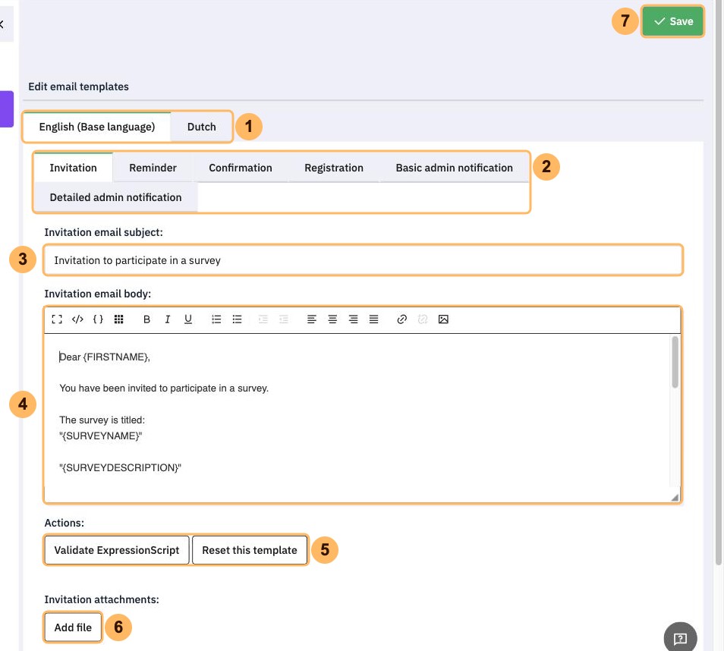Click the "You have been invited" sentence
The image size is (724, 651).
(164, 388)
